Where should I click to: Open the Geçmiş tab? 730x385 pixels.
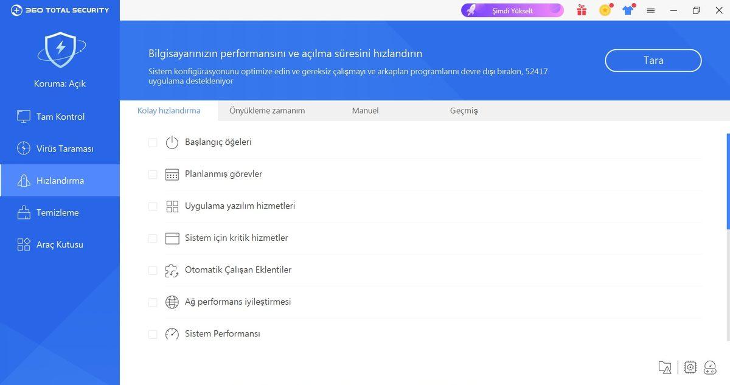click(464, 110)
